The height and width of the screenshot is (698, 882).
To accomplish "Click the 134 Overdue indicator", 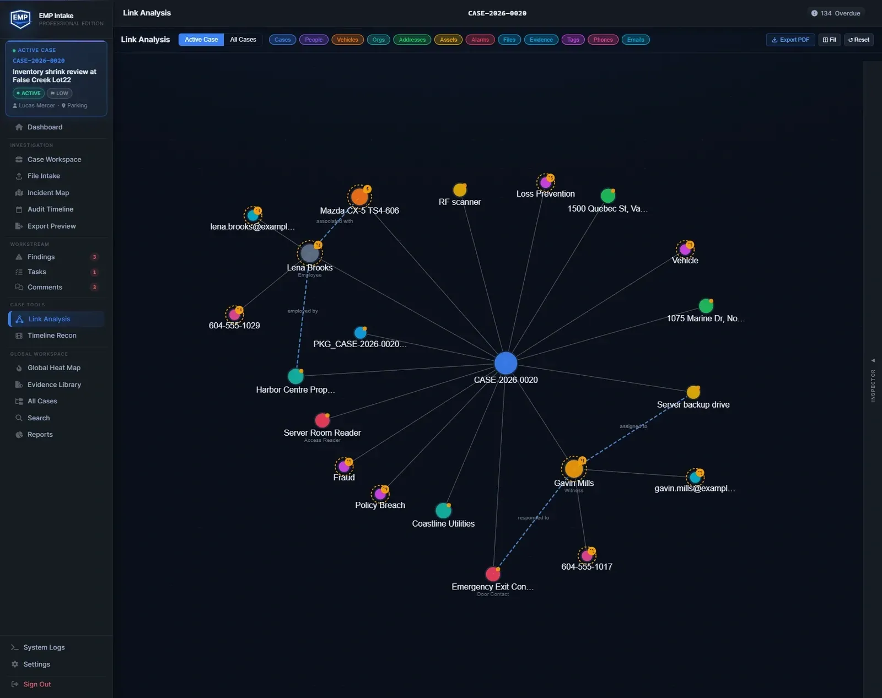I will (x=836, y=13).
